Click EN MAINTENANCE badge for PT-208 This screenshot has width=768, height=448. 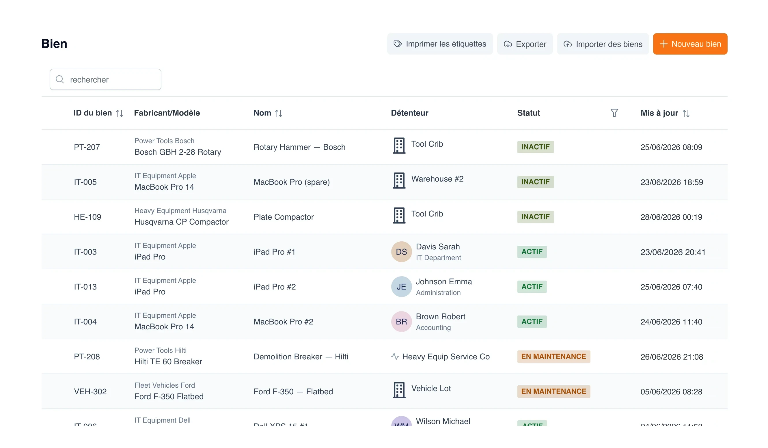[x=553, y=356]
